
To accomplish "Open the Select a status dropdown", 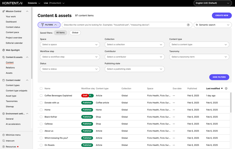I will point(70,69).
